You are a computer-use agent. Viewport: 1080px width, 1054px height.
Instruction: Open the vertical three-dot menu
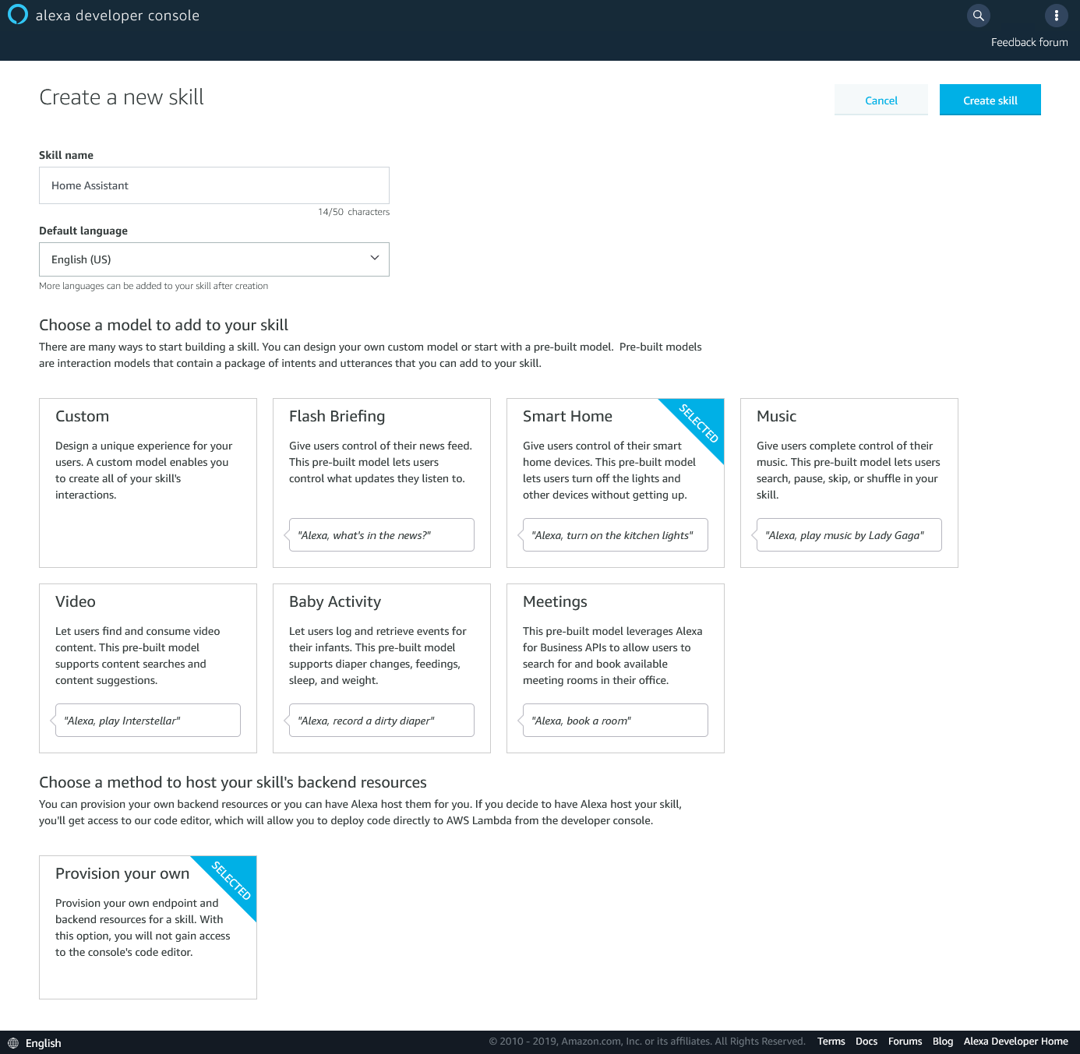pos(1056,15)
